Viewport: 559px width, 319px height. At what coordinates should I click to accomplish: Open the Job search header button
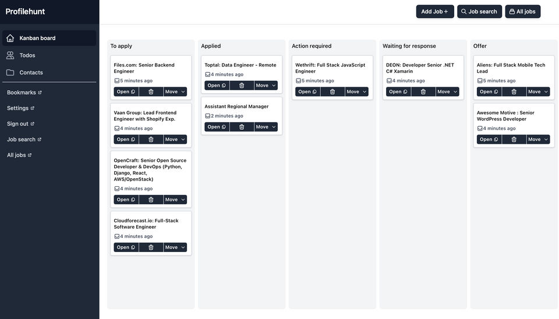pyautogui.click(x=479, y=12)
